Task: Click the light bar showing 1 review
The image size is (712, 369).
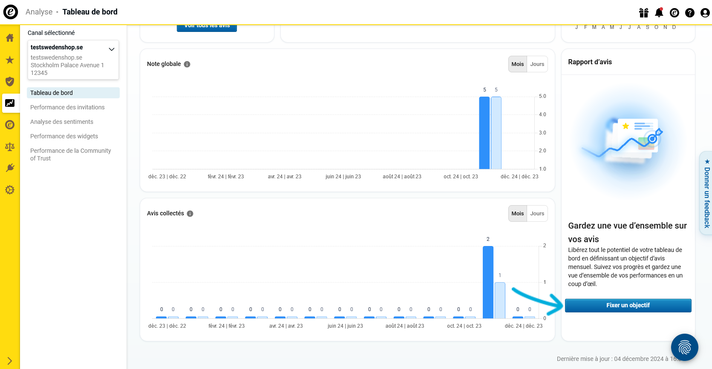Action: [500, 300]
